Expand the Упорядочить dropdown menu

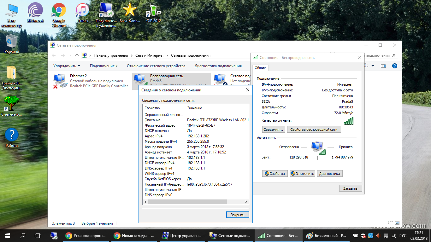[x=67, y=66]
